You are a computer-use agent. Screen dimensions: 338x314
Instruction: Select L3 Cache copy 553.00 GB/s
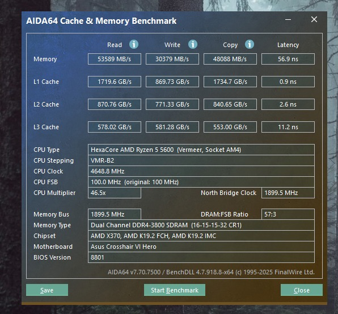coord(230,127)
